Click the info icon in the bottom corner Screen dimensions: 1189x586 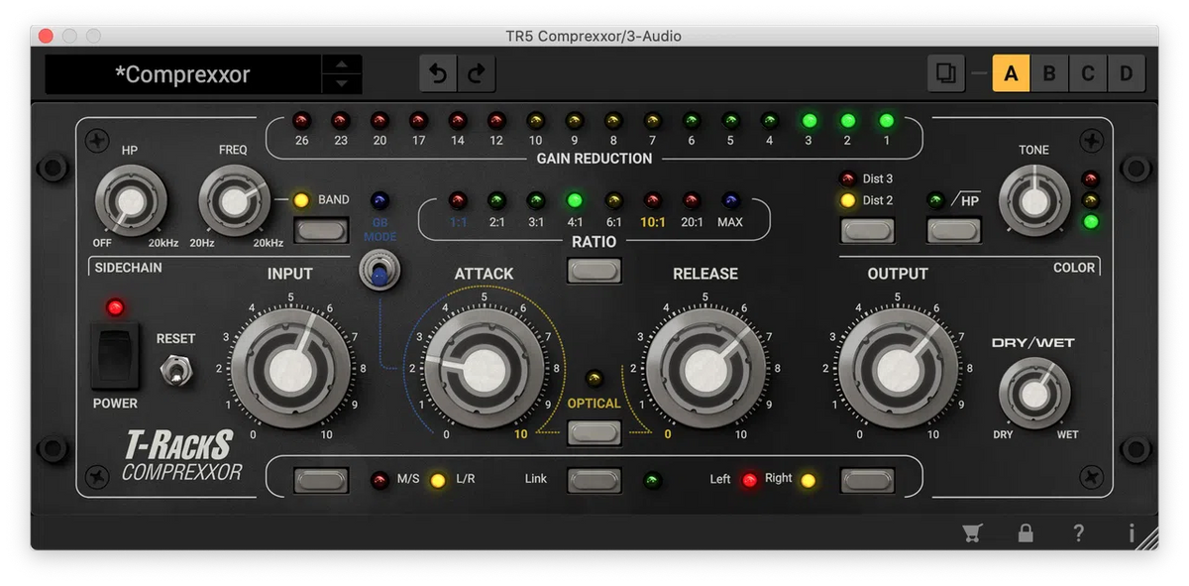(x=1131, y=532)
